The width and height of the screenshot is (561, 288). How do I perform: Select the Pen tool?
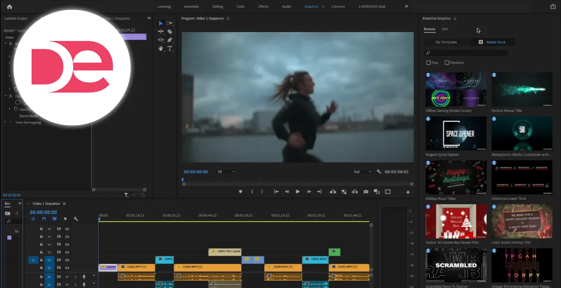coord(170,40)
